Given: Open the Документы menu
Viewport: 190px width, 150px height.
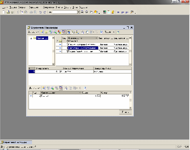Looking at the screenshot, I should (x=49, y=7).
